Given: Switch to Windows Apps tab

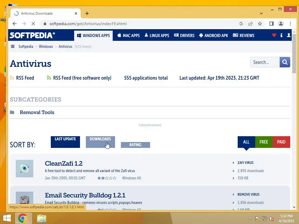Looking at the screenshot, I should click(93, 35).
